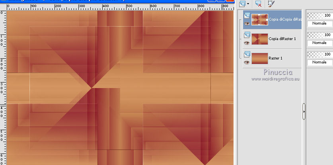The image size is (333, 165).
Task: Click the layers palette pane splitter arrow
Action: [x=304, y=111]
